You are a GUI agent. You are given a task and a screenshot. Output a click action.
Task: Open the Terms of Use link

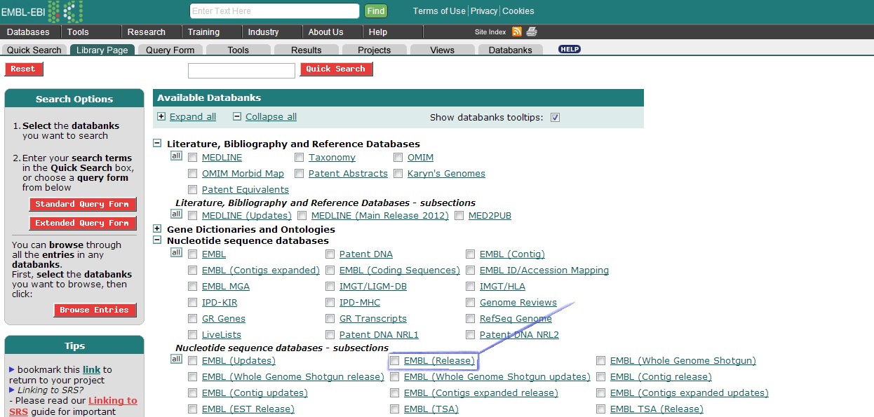439,11
